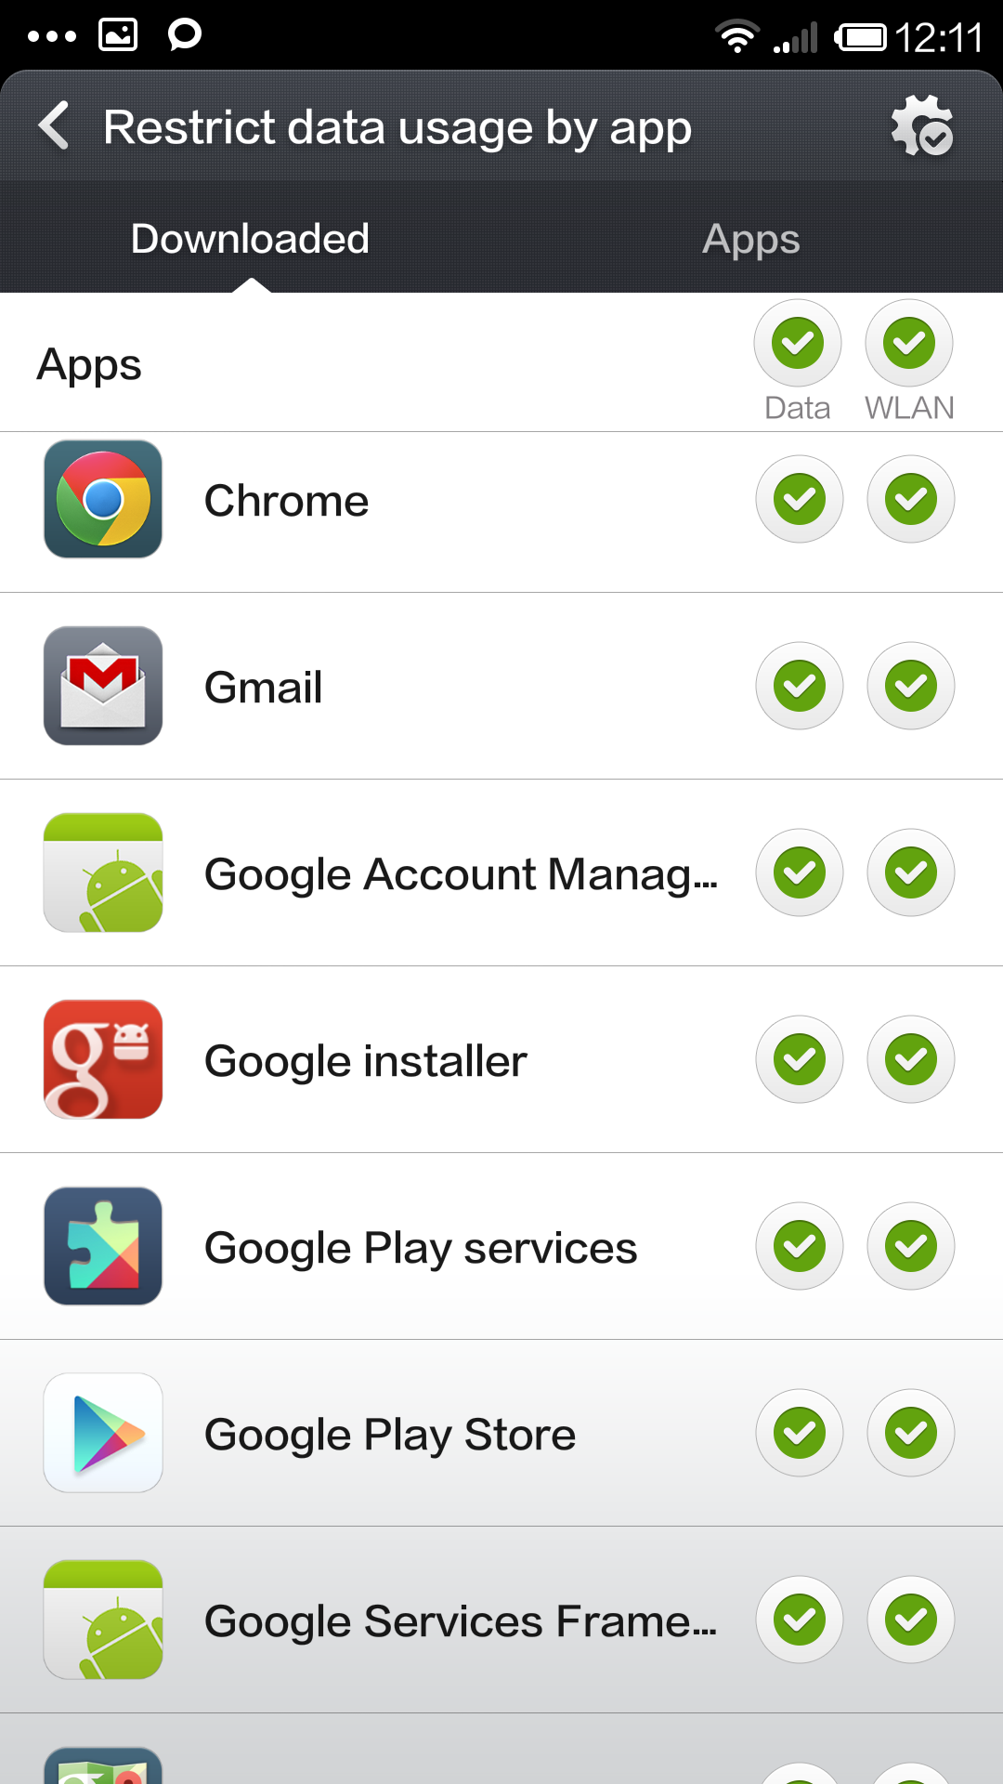This screenshot has height=1784, width=1003.
Task: Tap the Google installer icon
Action: (x=103, y=1059)
